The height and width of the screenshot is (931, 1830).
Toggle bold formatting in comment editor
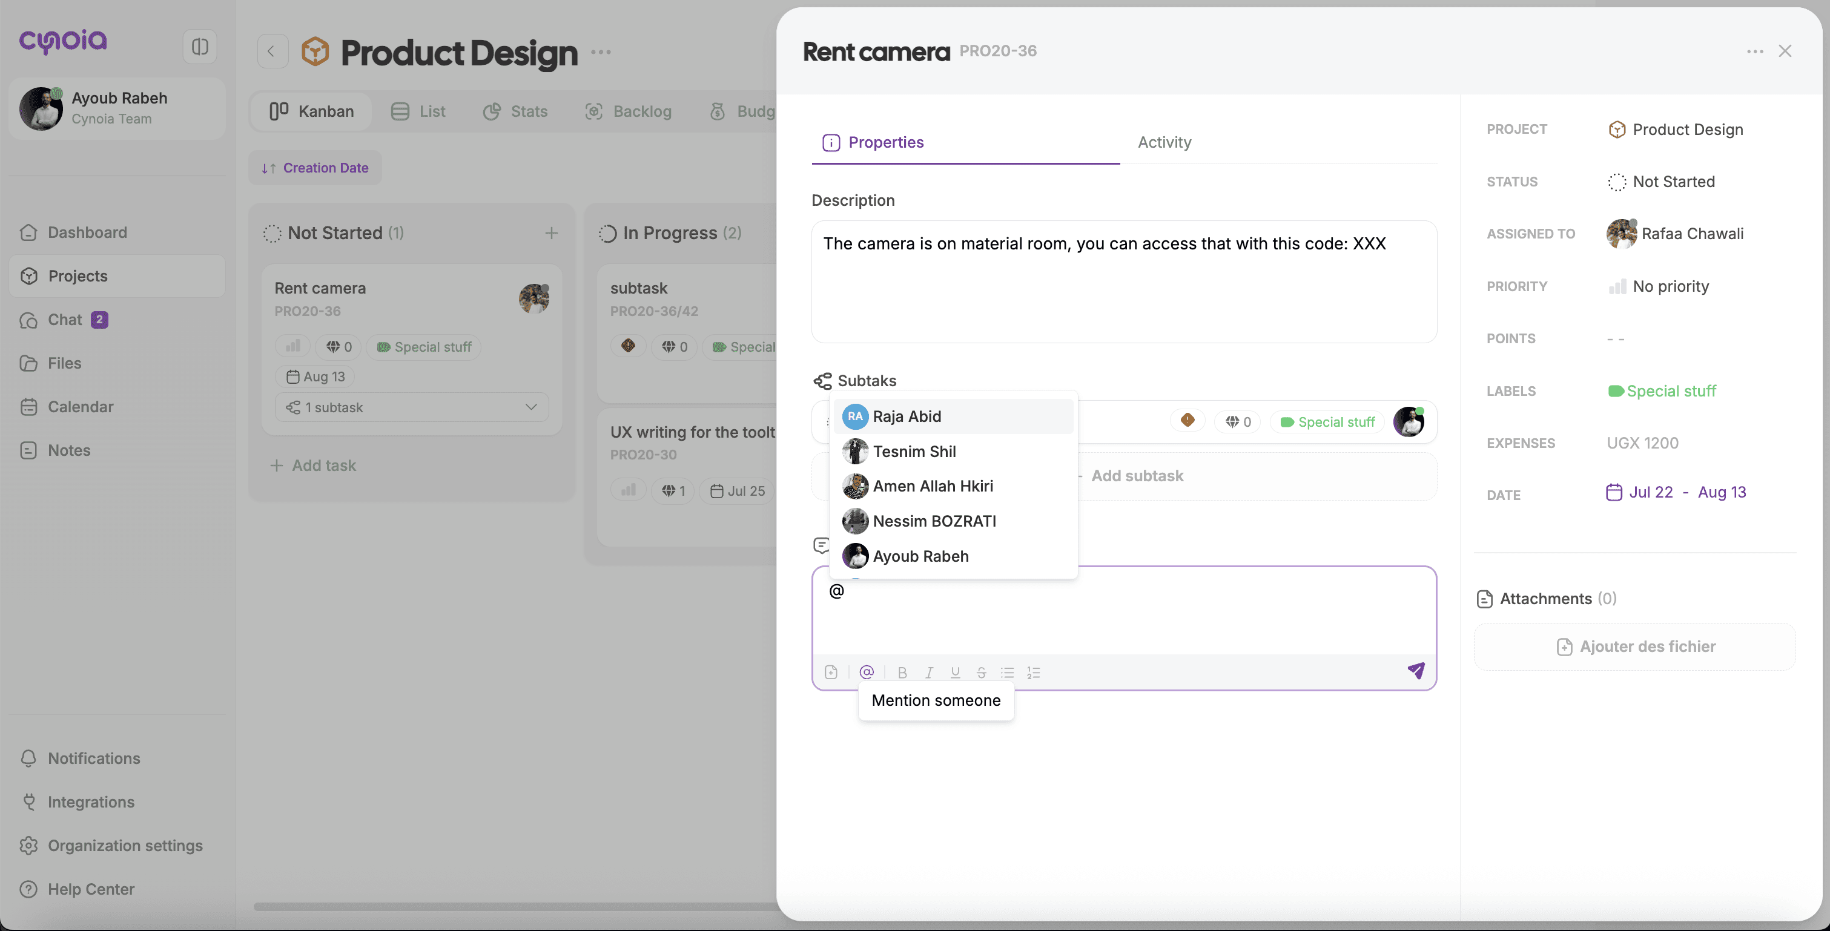coord(902,672)
